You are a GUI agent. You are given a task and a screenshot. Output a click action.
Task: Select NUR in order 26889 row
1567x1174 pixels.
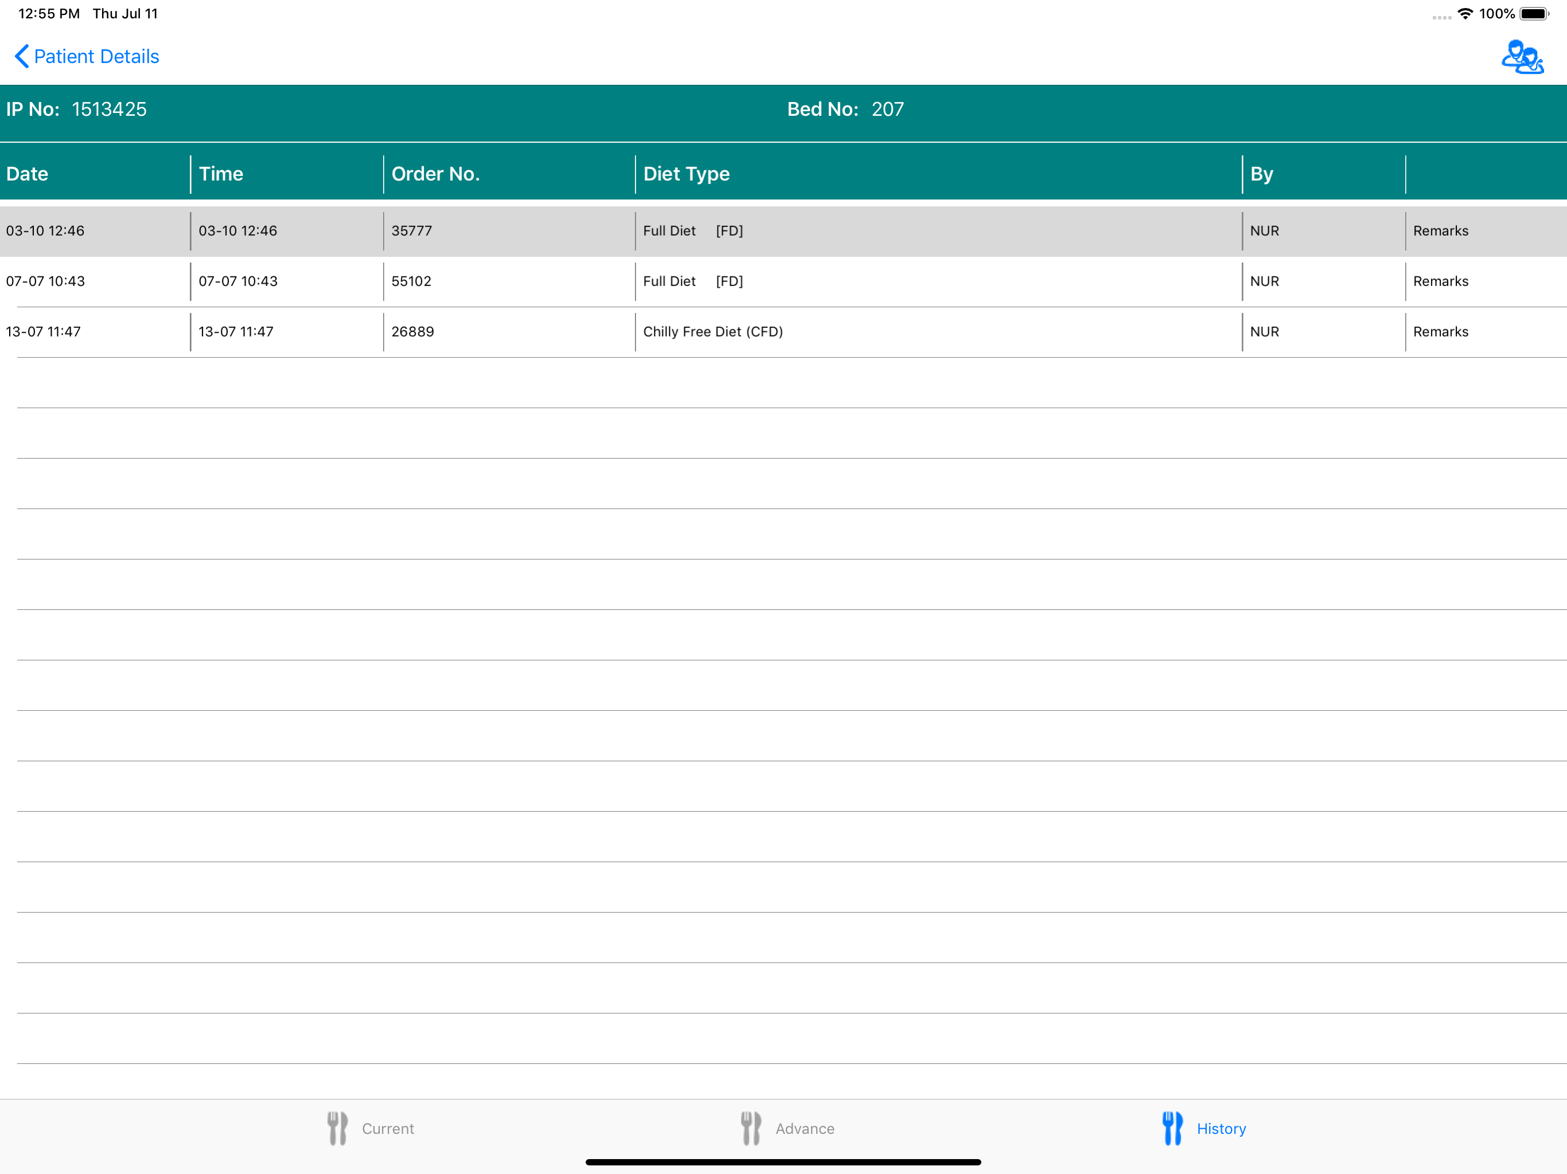click(x=1265, y=331)
